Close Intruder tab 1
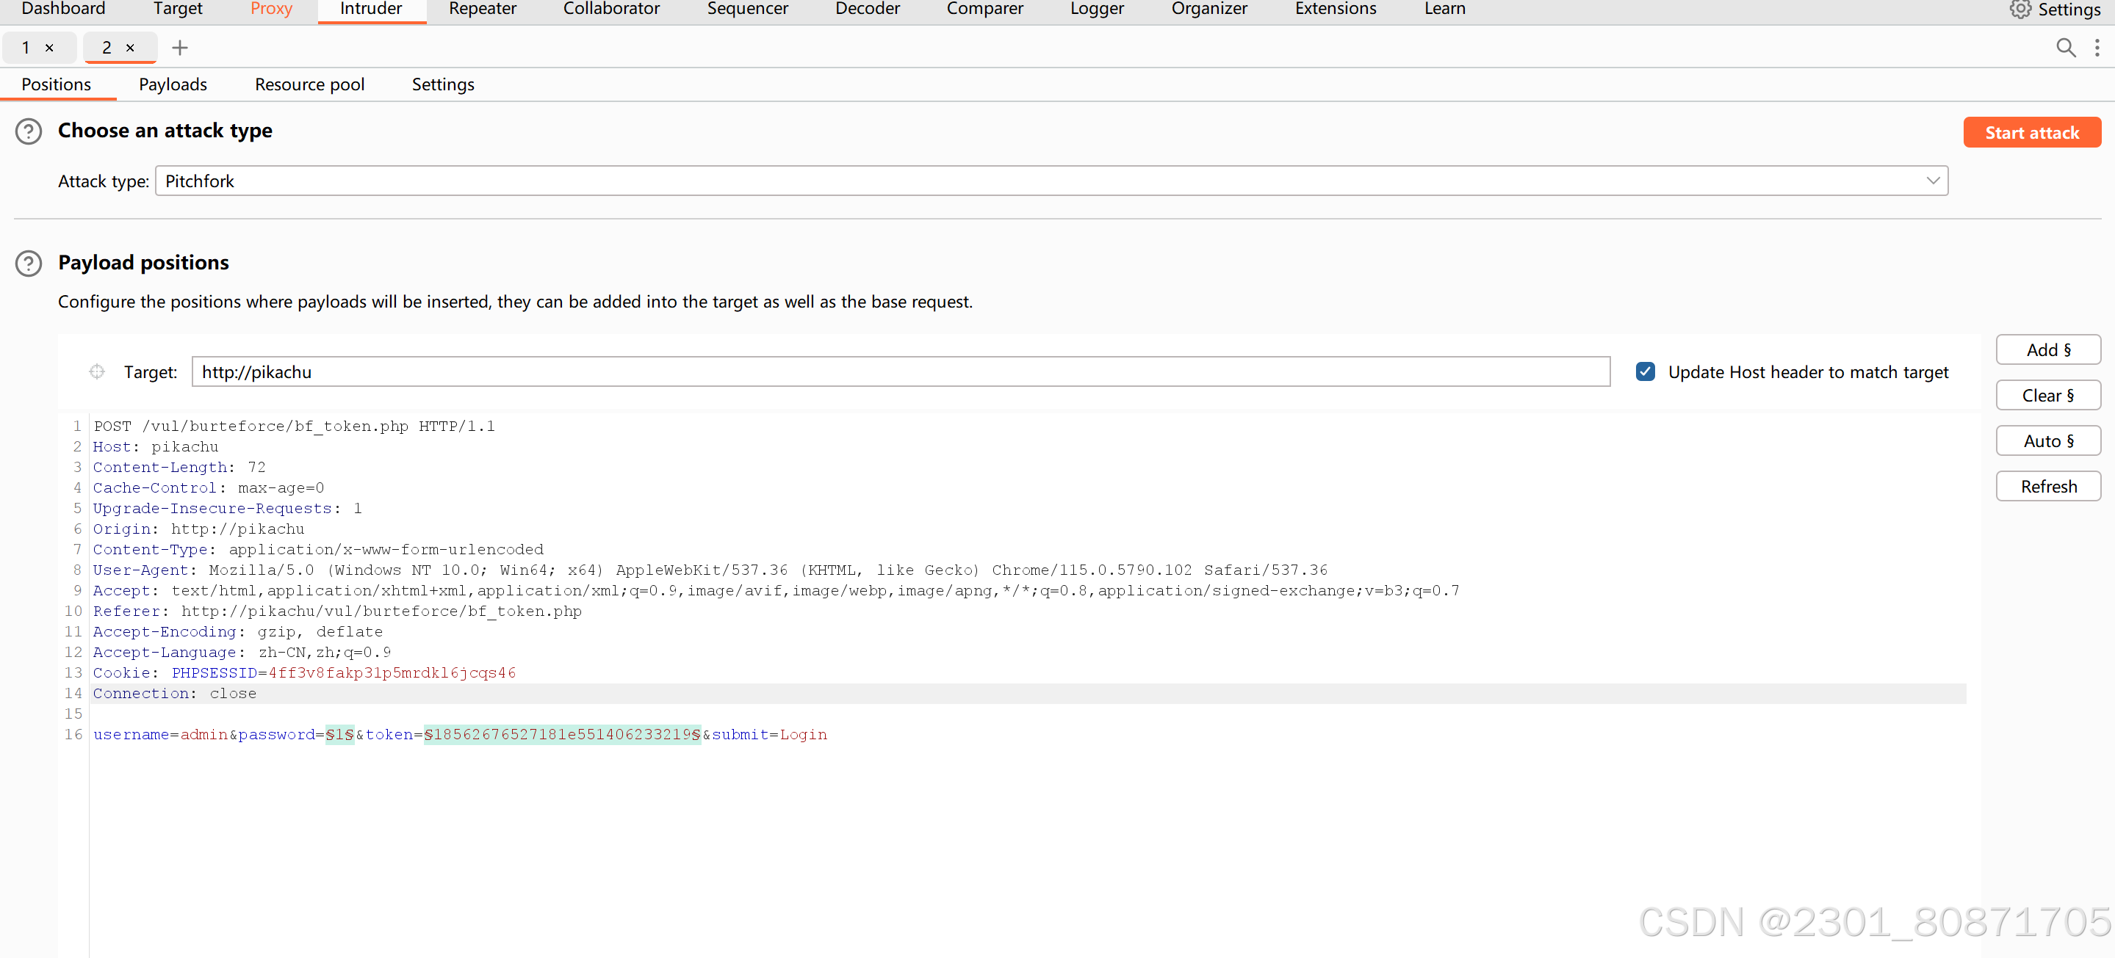This screenshot has width=2115, height=958. 49,48
